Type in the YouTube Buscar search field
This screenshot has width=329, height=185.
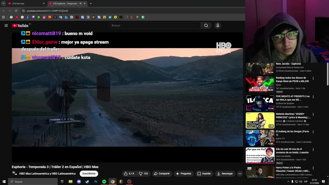(155, 25)
